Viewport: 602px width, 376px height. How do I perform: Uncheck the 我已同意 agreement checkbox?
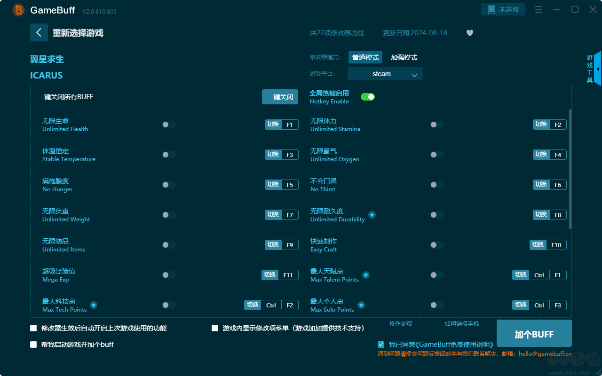click(381, 345)
